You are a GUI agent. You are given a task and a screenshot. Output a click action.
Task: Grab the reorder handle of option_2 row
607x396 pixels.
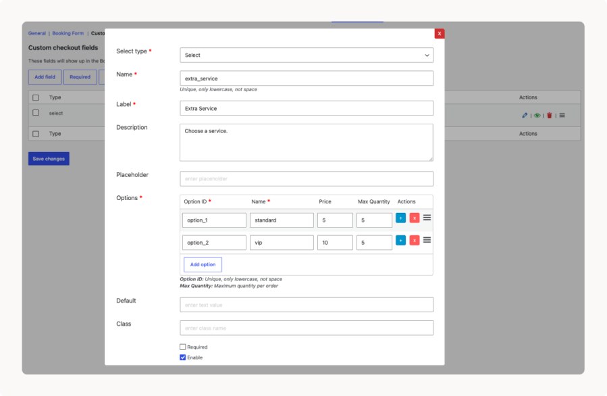427,240
